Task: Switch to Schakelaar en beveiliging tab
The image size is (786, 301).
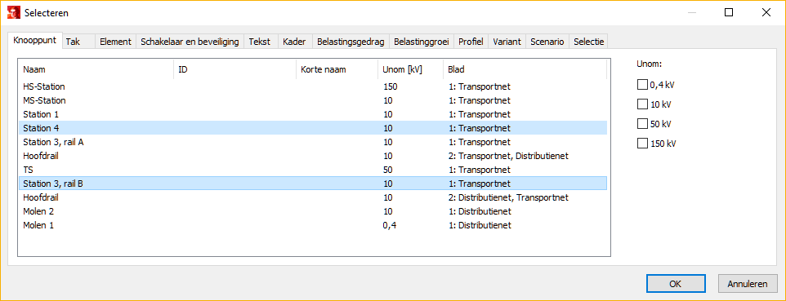Action: coord(190,42)
